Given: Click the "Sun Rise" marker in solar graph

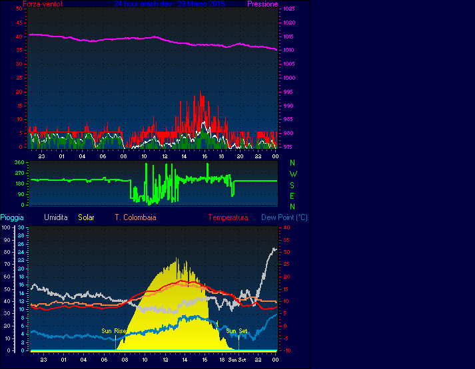Looking at the screenshot, I should click(114, 331).
